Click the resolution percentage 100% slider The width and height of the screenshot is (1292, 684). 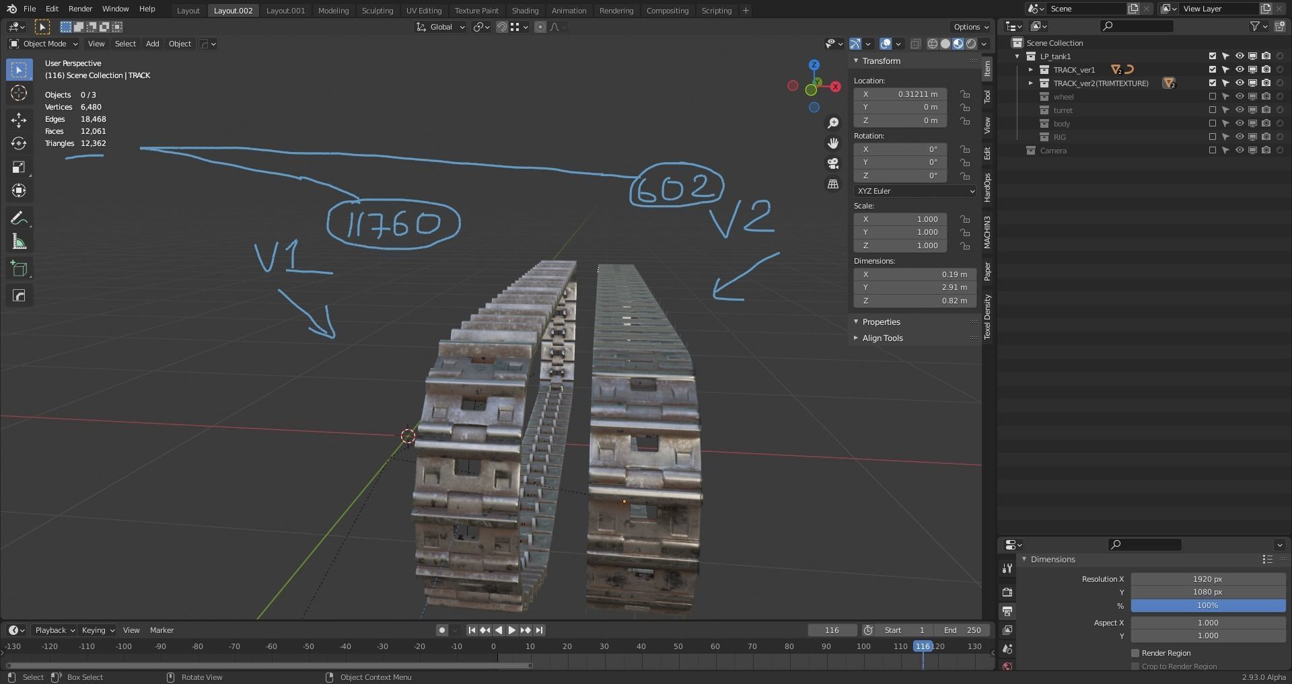(1207, 606)
